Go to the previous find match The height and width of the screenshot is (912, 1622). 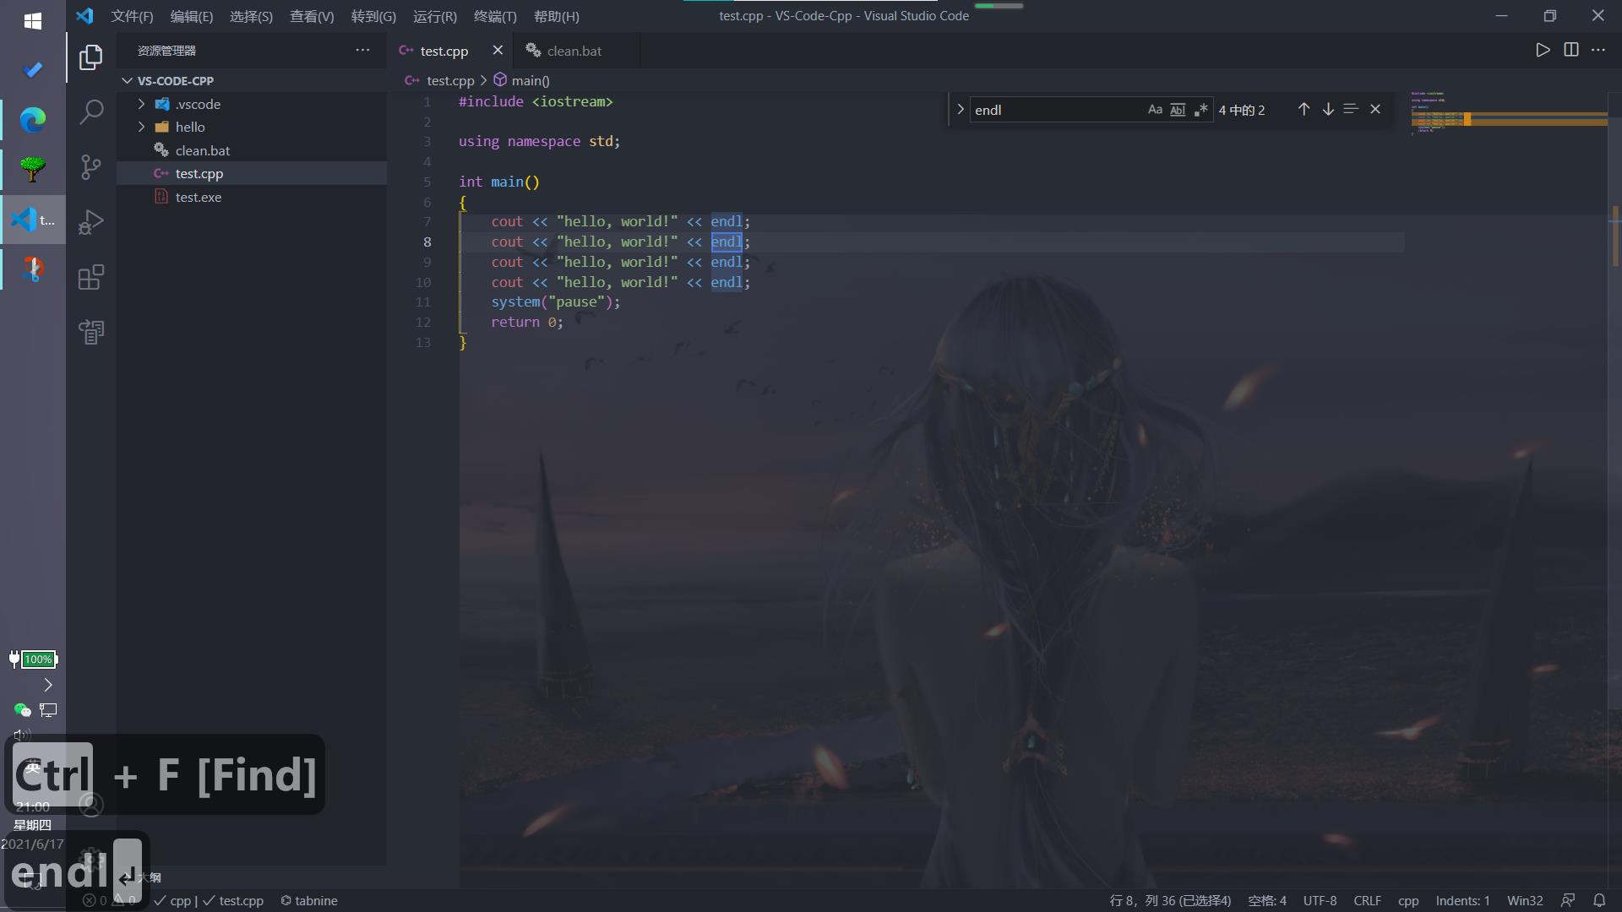(x=1304, y=109)
